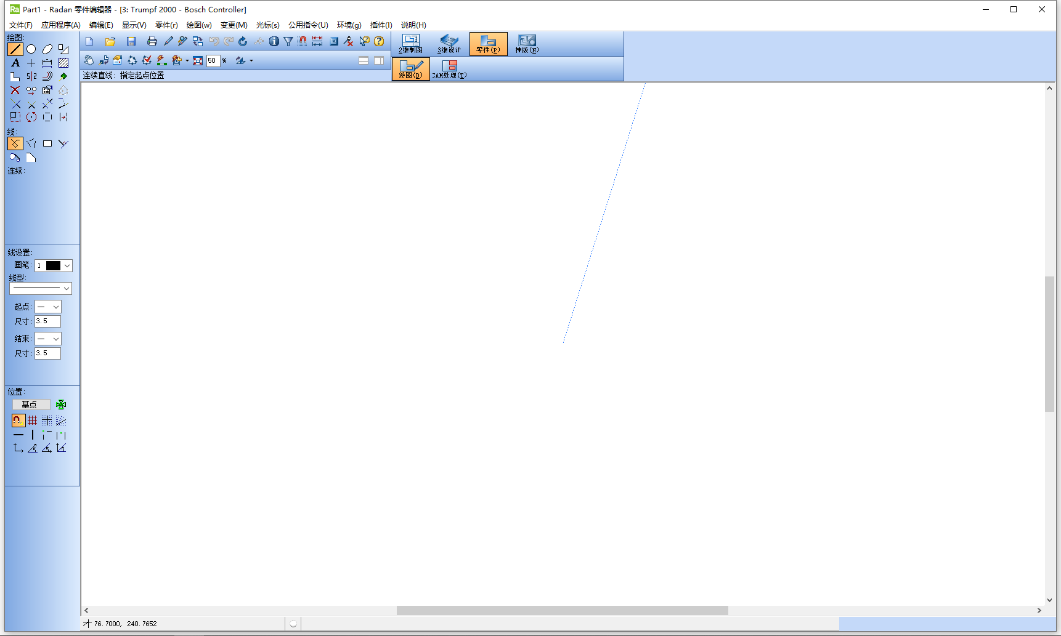Click the end point size field

click(x=47, y=353)
